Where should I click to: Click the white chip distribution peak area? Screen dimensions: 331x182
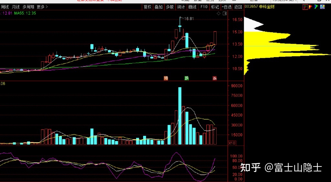(x=252, y=24)
